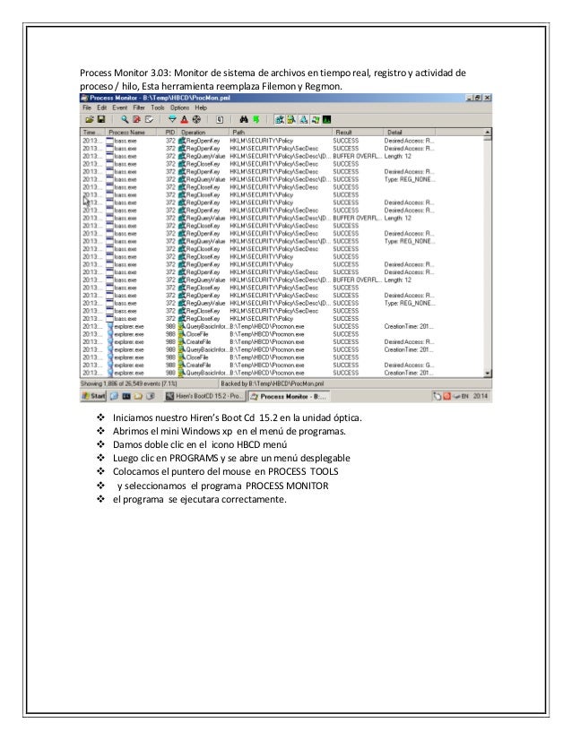Viewport: 572px width, 740px height.
Task: Sort by the Operation column header
Action: coord(204,133)
